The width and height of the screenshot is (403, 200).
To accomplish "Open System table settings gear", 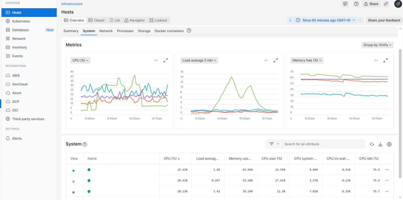I will (389, 144).
